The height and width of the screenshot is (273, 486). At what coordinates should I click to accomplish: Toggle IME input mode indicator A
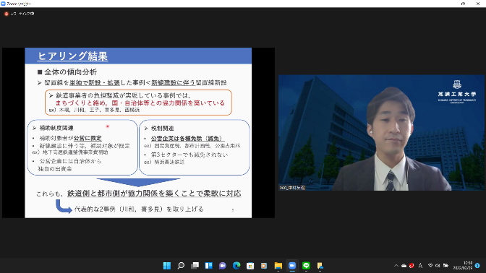click(420, 266)
